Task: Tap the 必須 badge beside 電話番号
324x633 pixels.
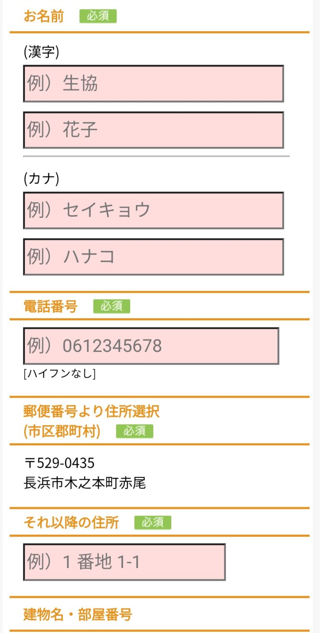Action: tap(111, 306)
